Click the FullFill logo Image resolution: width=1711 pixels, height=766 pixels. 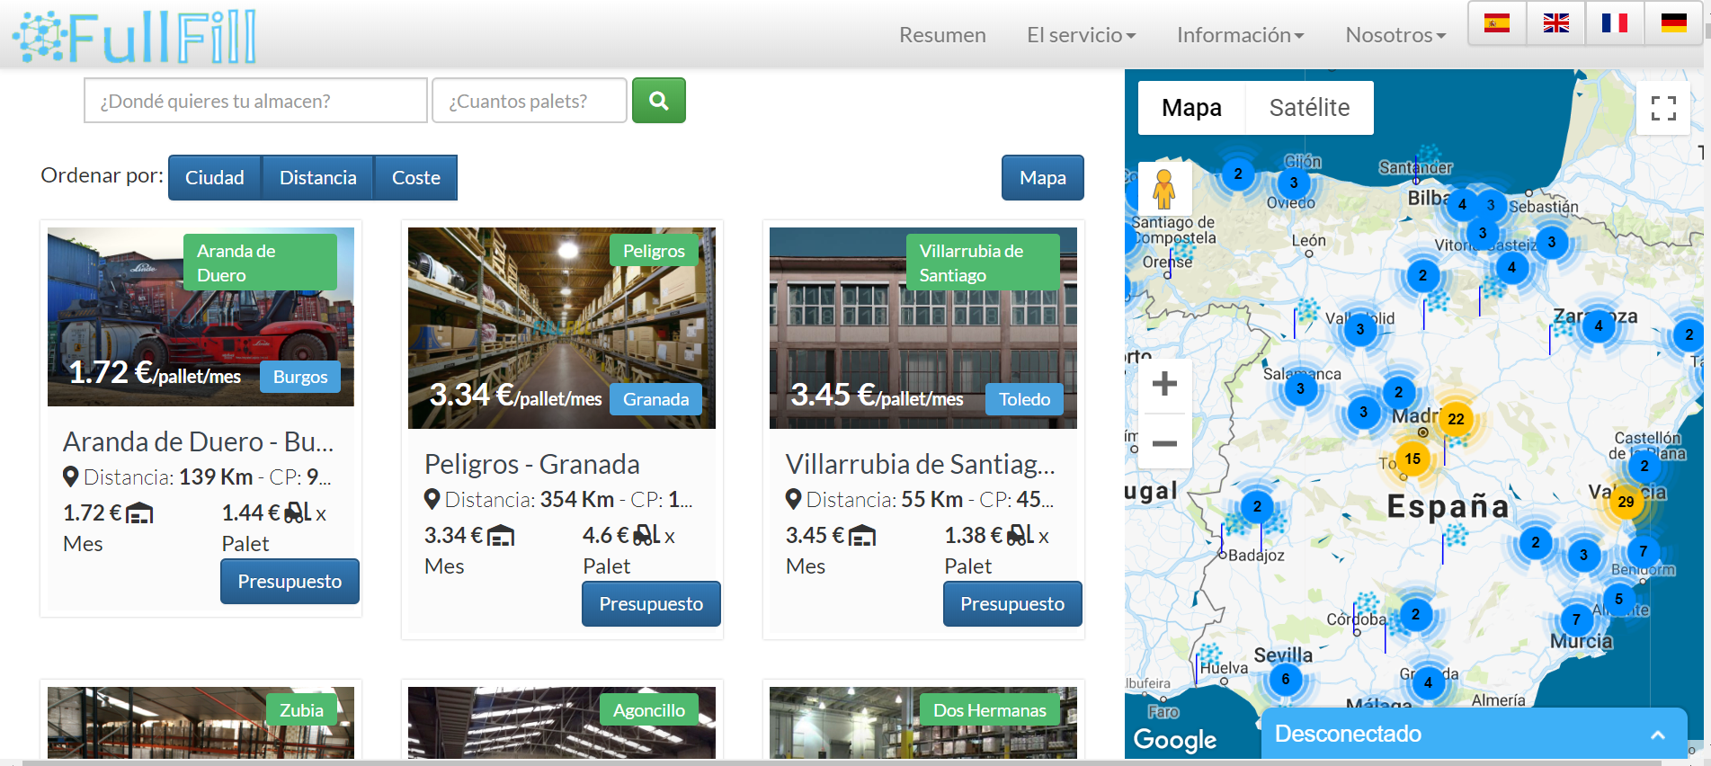pos(135,37)
